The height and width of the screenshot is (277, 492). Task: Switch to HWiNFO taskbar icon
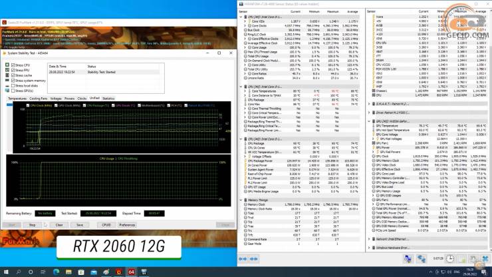[x=144, y=272]
